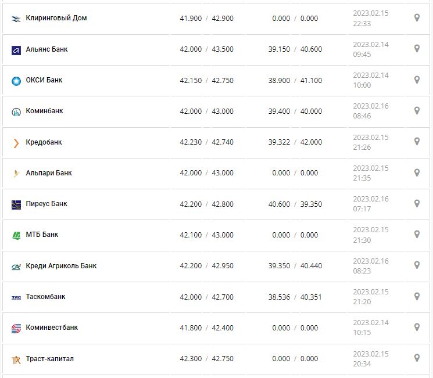
Task: Click the Кредобанк orange chevron logo
Action: click(x=16, y=143)
